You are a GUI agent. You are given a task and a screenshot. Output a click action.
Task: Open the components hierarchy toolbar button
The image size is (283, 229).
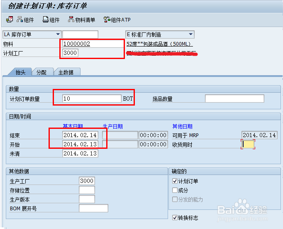point(25,20)
